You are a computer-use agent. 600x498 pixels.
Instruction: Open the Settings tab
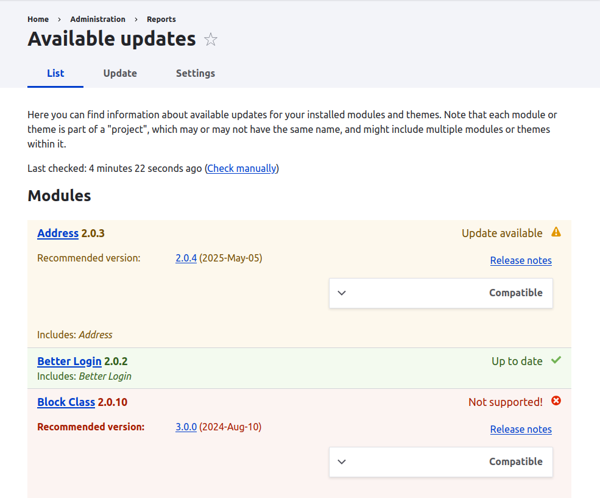[196, 73]
